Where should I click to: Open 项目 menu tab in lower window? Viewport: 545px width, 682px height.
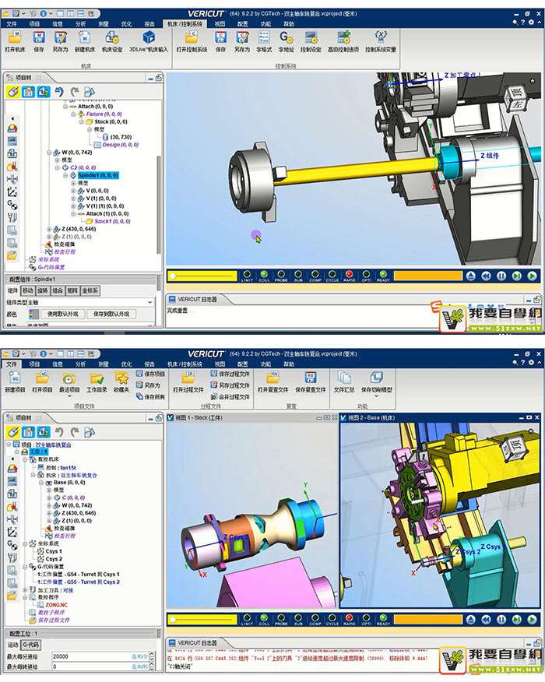click(x=34, y=364)
